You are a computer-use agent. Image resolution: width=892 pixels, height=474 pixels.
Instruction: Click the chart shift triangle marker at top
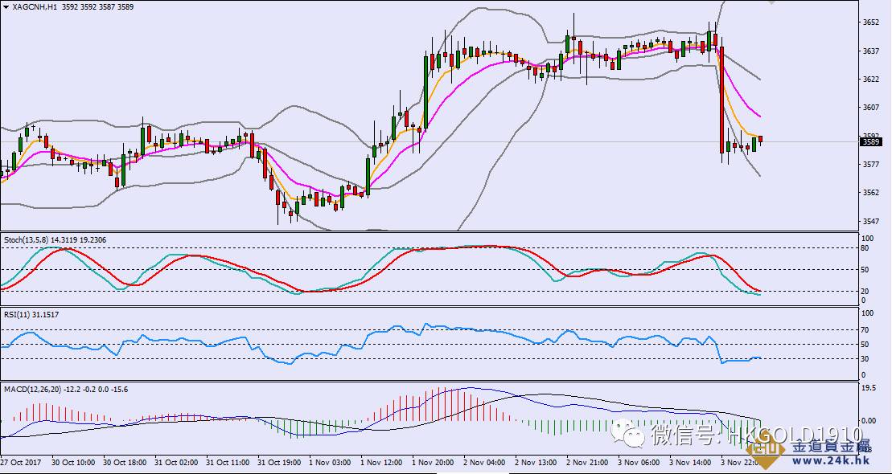coord(773,2)
